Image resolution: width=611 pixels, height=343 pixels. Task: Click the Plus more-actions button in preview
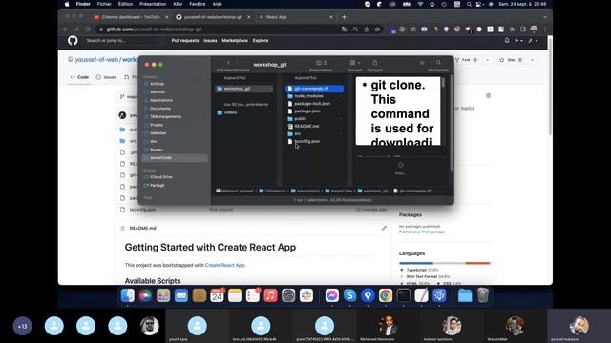[x=401, y=169]
